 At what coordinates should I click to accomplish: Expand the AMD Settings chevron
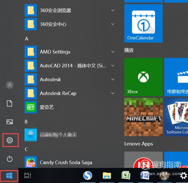coord(113,52)
